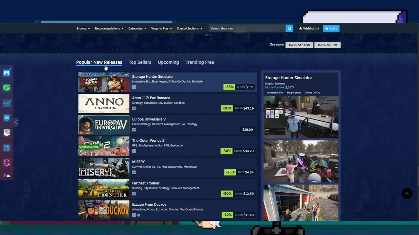Click Windows icon on Farthest Frontier row

tap(134, 194)
